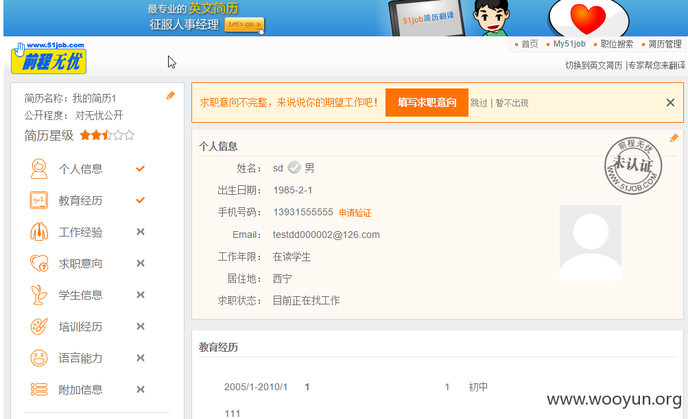Open 附加信息 list icon in sidebar
This screenshot has width=688, height=419.
(39, 390)
